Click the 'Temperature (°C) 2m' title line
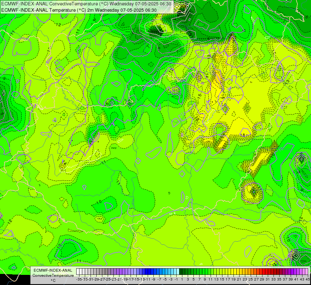The width and height of the screenshot is (311, 285). click(79, 10)
